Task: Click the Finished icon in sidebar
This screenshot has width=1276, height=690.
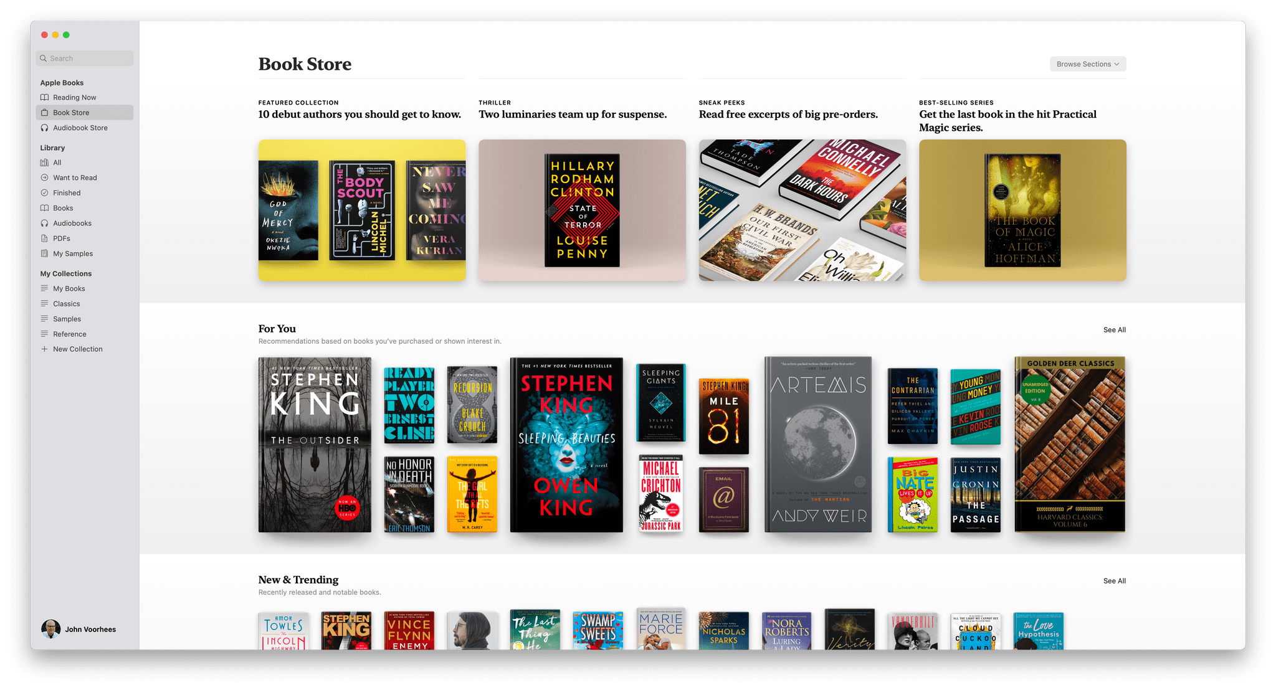Action: 45,193
